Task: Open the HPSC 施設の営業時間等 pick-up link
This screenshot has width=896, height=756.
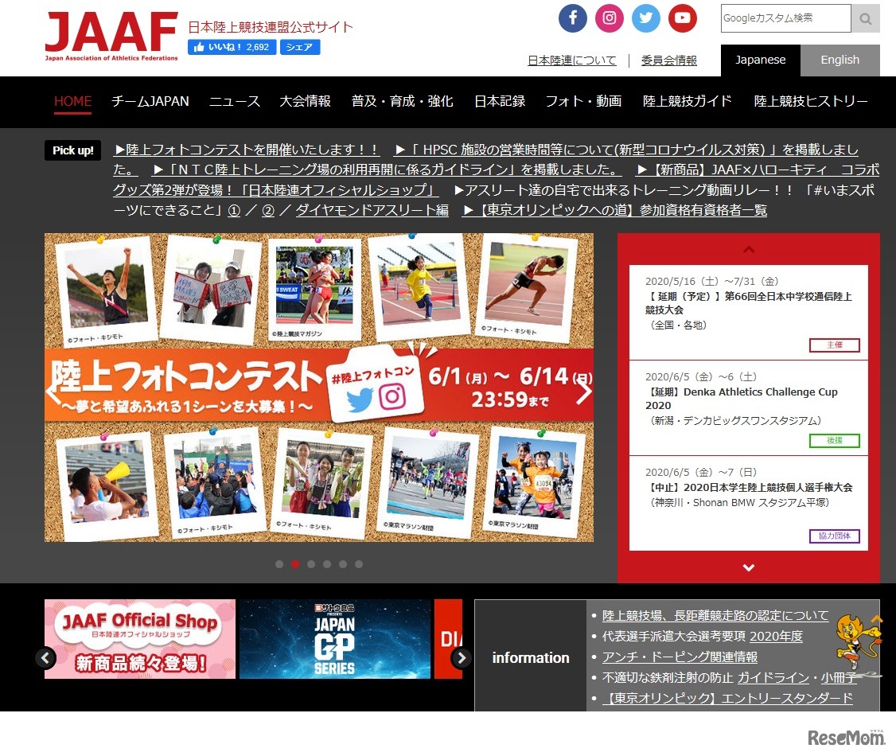Action: 626,150
